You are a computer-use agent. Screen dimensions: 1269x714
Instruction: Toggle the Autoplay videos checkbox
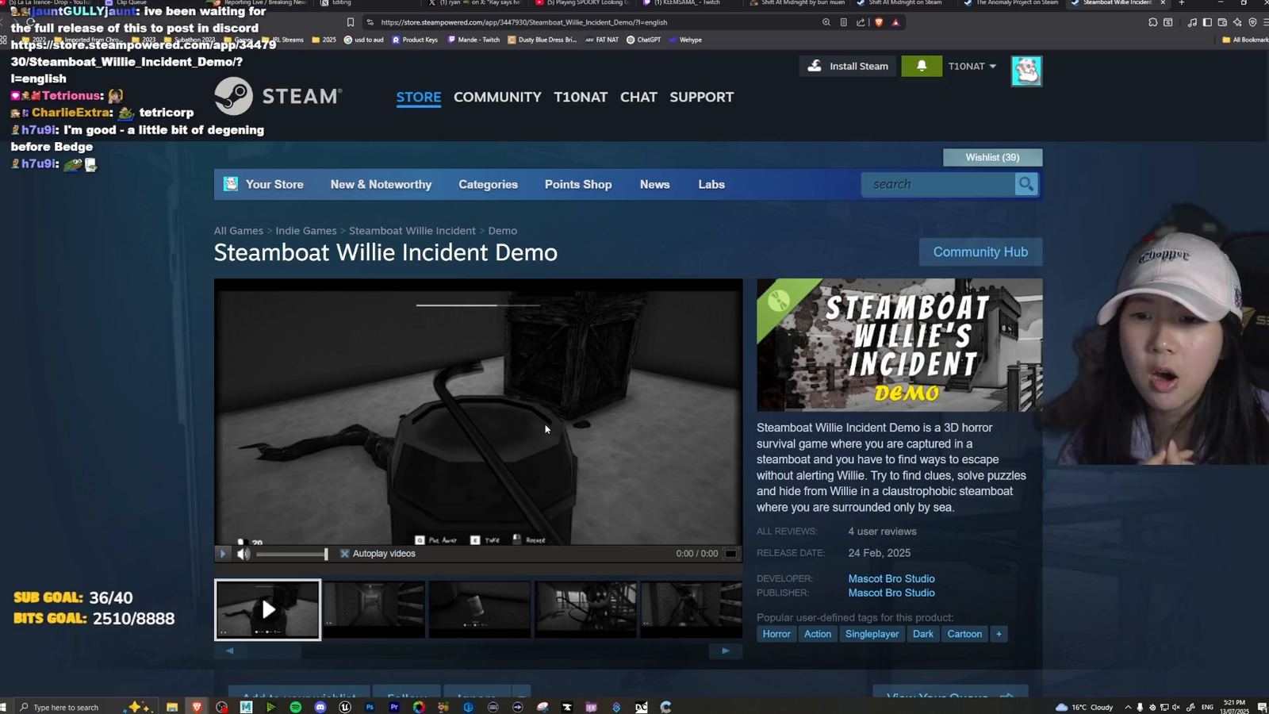(345, 554)
